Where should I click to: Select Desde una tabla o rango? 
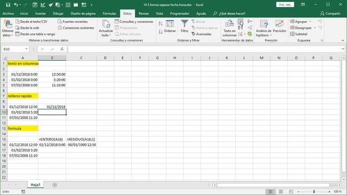pyautogui.click(x=35, y=34)
